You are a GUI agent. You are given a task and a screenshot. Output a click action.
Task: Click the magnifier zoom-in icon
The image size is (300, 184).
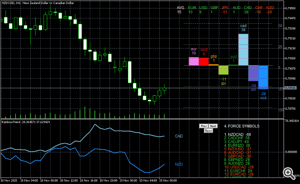pos(289,173)
